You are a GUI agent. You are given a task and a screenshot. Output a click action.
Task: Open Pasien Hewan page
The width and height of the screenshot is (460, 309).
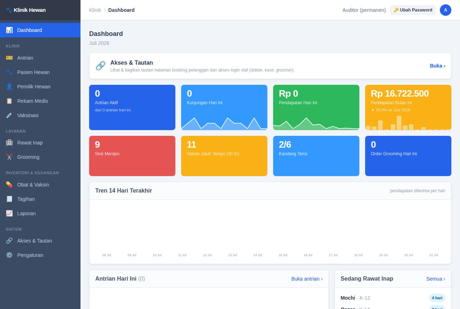[x=40, y=72]
